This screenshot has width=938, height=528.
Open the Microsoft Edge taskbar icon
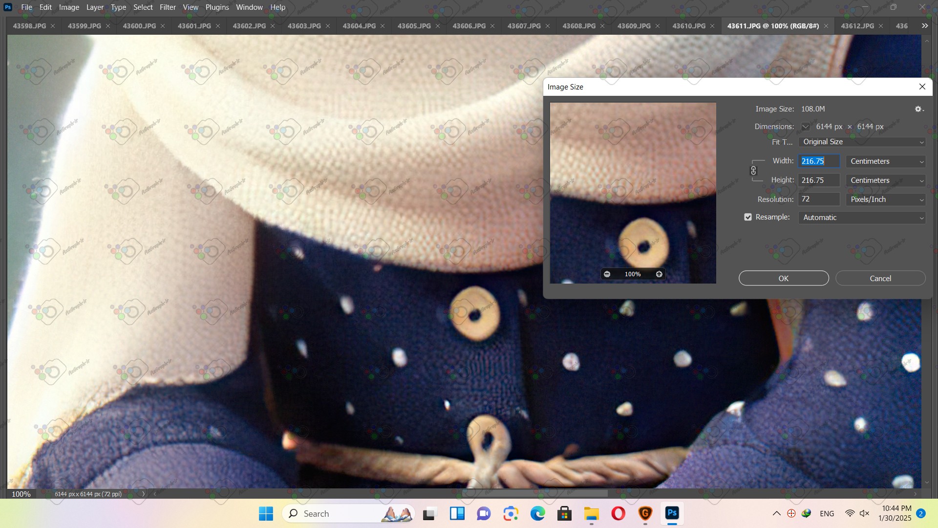537,513
